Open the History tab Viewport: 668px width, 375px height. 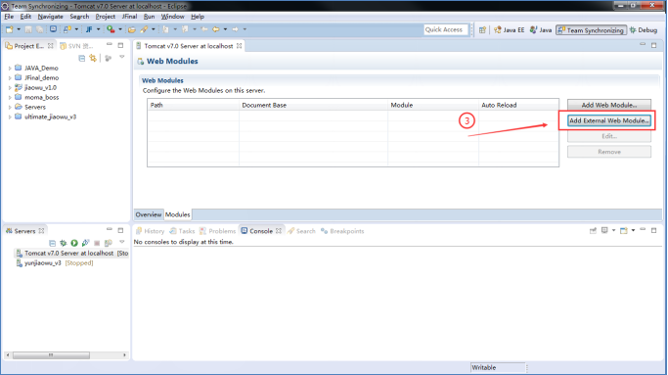click(x=150, y=231)
